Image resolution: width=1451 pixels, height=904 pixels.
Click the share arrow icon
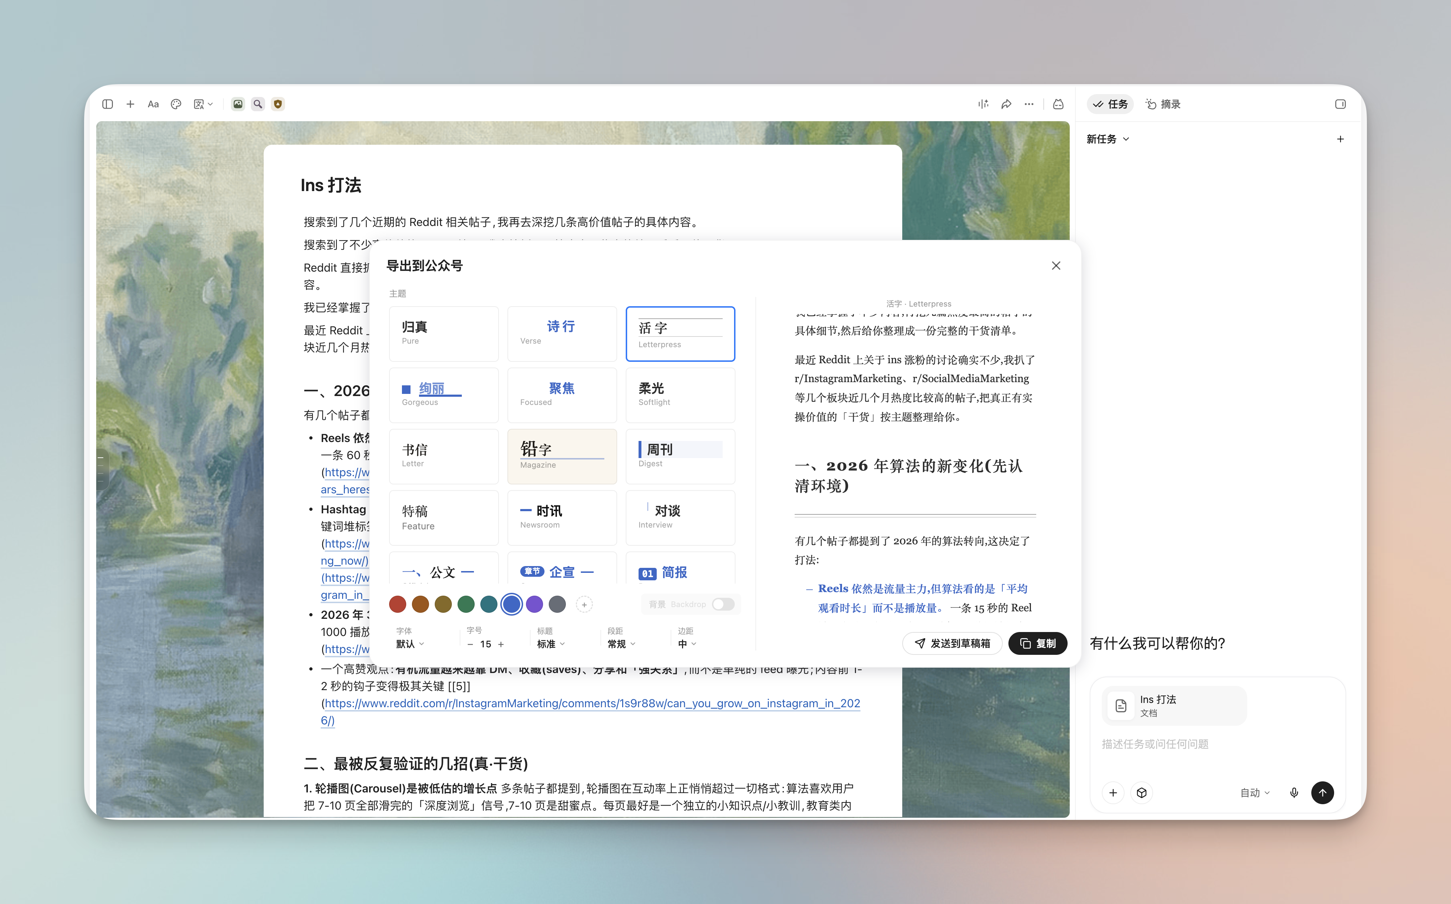click(x=1006, y=104)
